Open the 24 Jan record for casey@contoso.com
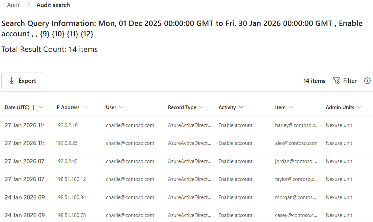The image size is (373, 222). pyautogui.click(x=296, y=215)
